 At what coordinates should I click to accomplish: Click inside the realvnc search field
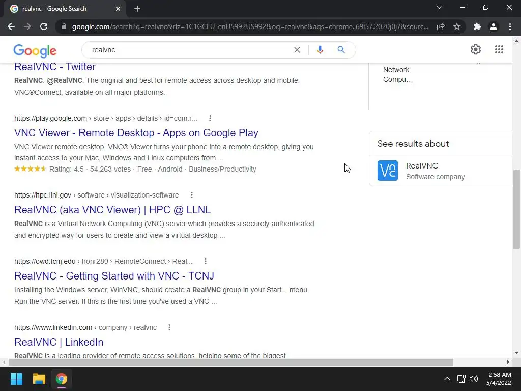tap(189, 50)
